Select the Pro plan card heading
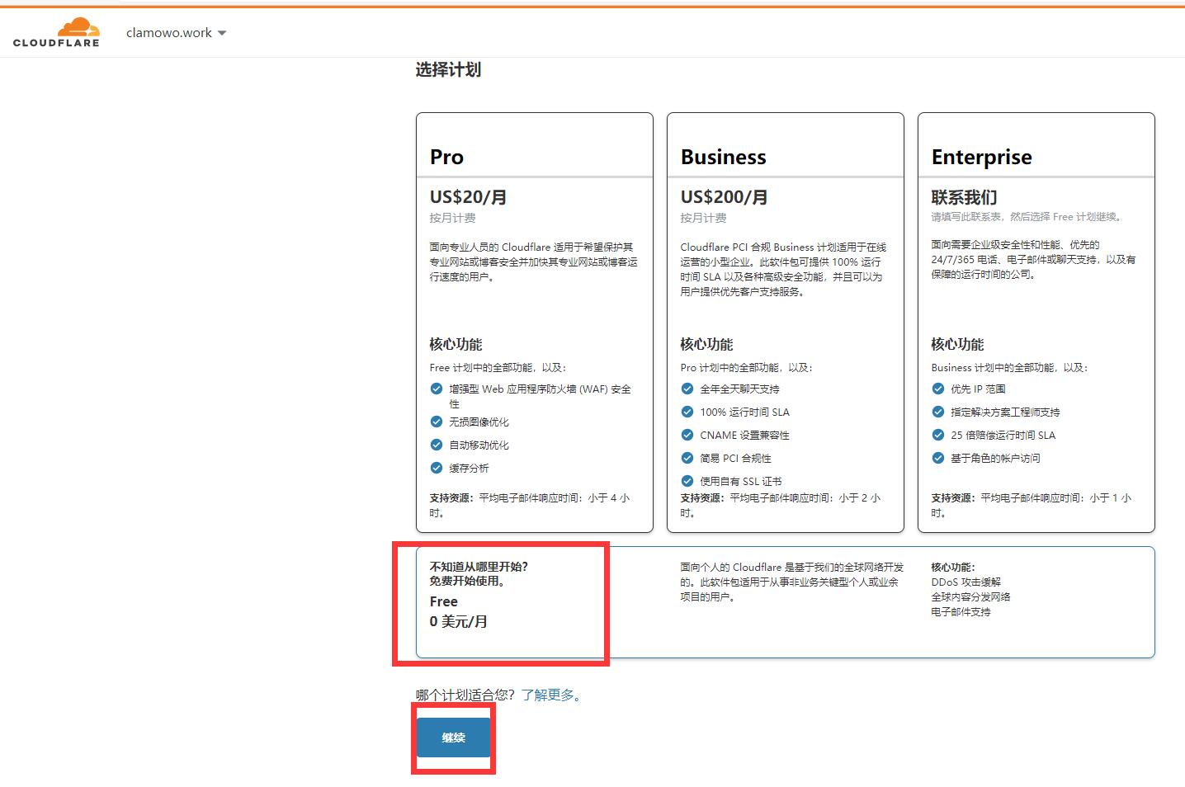 (446, 157)
